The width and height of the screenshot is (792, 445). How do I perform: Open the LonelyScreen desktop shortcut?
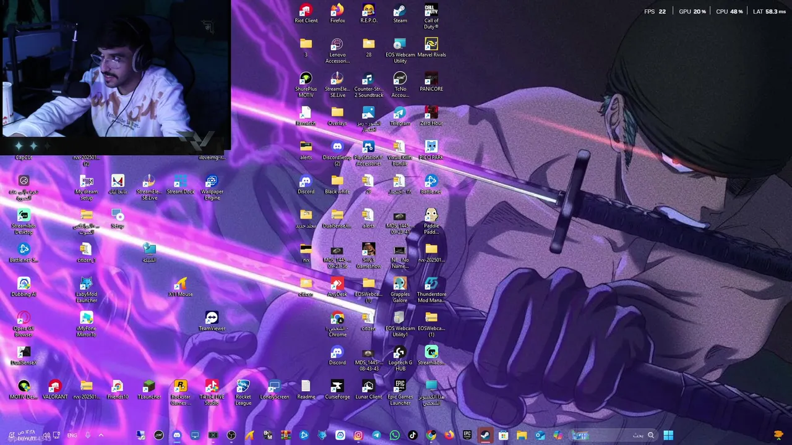coord(275,389)
